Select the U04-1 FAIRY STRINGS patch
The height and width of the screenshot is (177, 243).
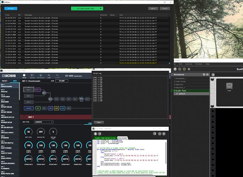[x=10, y=147]
